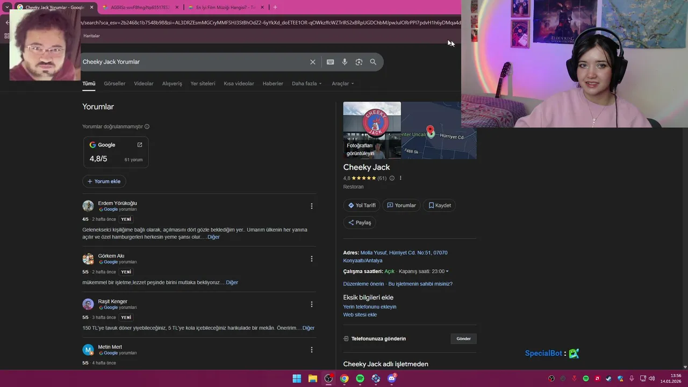Open Chrome's tab search dropdown arrow
The width and height of the screenshot is (688, 387).
click(7, 7)
